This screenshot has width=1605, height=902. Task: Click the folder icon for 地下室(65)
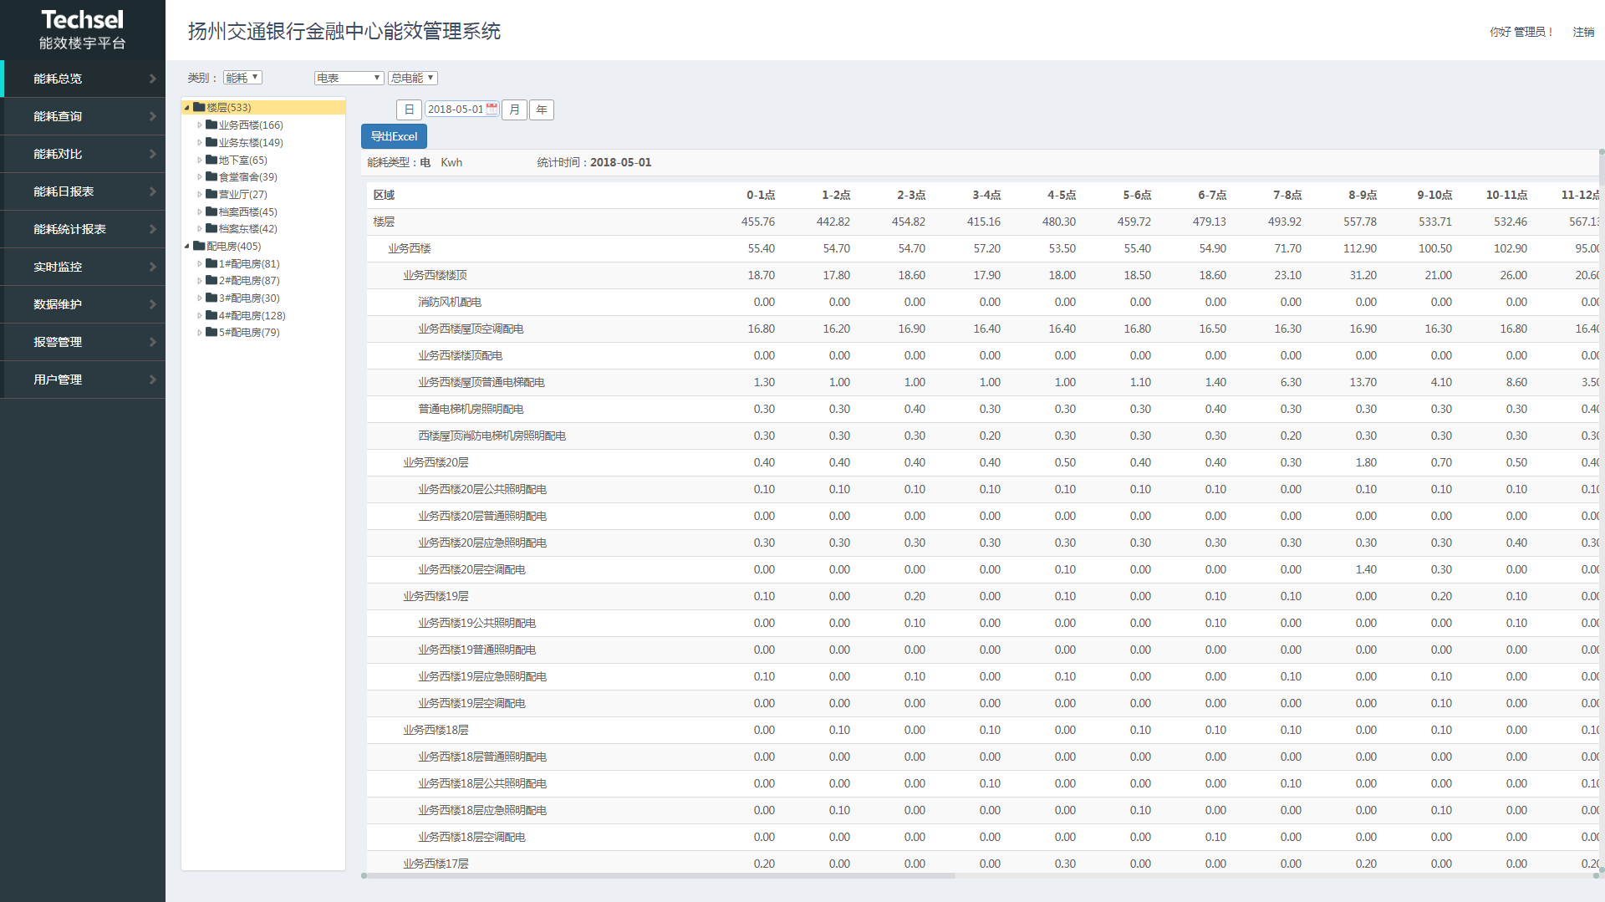click(x=211, y=160)
